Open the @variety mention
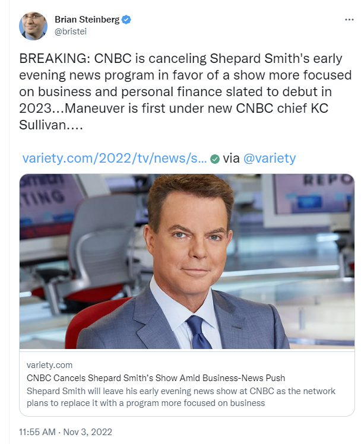361x444 pixels. pos(270,158)
